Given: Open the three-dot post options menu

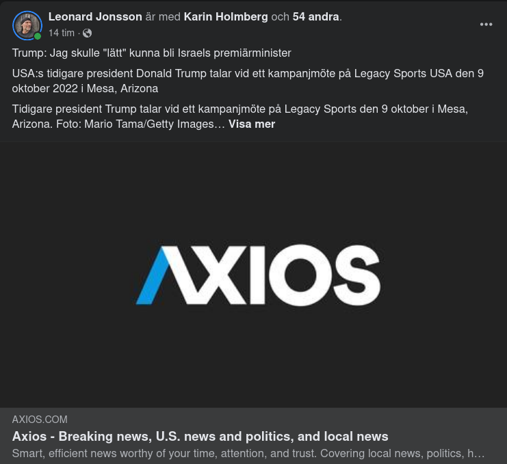Looking at the screenshot, I should 486,25.
